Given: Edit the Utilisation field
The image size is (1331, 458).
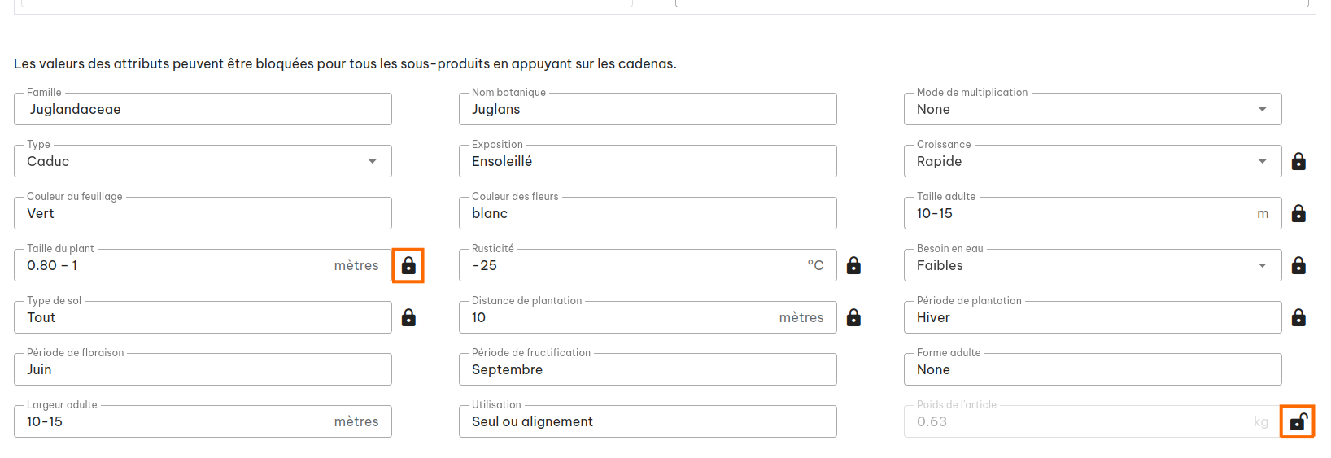Looking at the screenshot, I should [648, 421].
